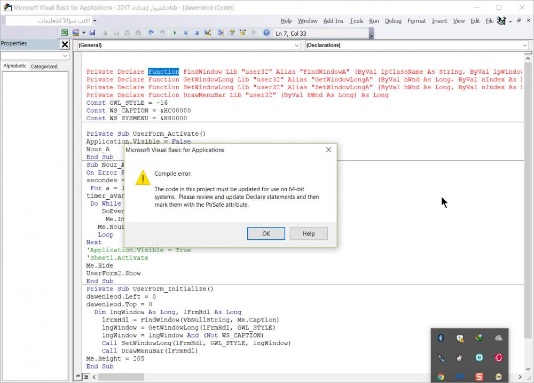Open the File menu

point(489,21)
